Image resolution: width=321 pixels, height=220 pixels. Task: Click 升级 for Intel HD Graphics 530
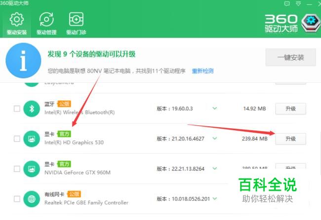tap(291, 139)
